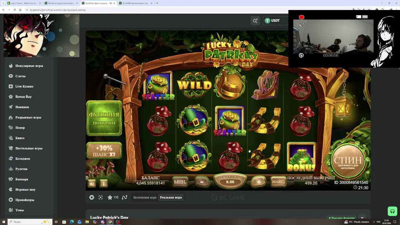Open the green headset support chat button
Viewport: 400px width, 225px height.
coord(392,211)
